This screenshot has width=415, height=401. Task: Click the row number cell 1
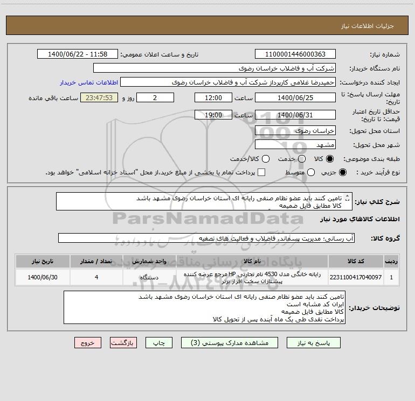point(391,277)
